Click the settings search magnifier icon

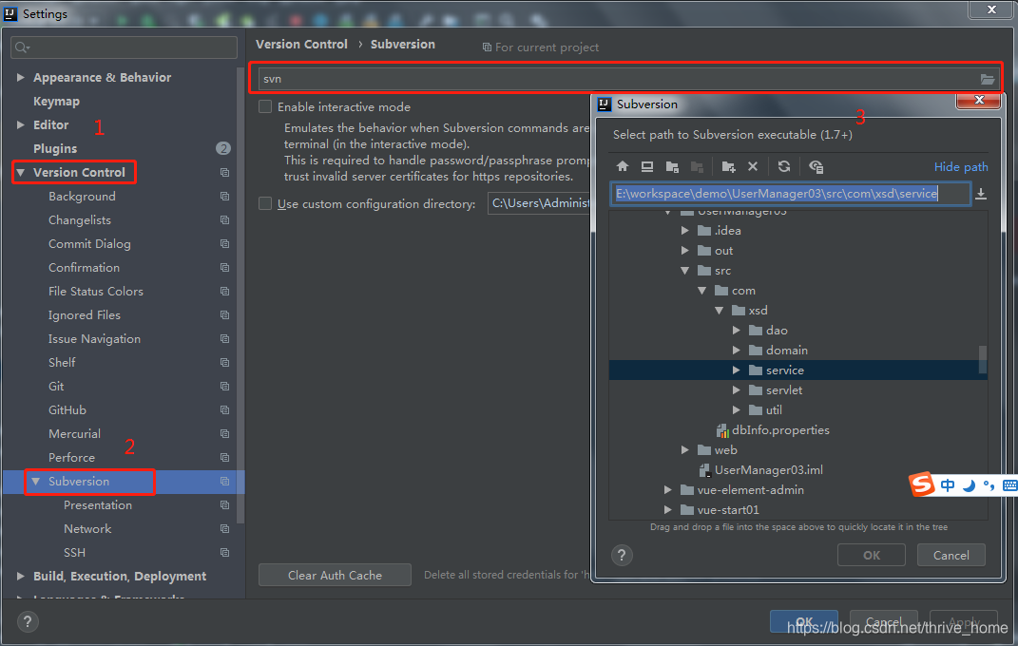click(x=22, y=47)
